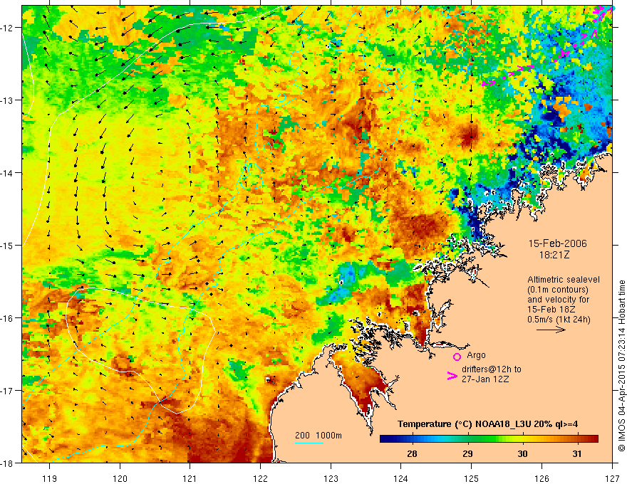Click the magenta Argo circle symbol
627x484 pixels.
pos(457,357)
